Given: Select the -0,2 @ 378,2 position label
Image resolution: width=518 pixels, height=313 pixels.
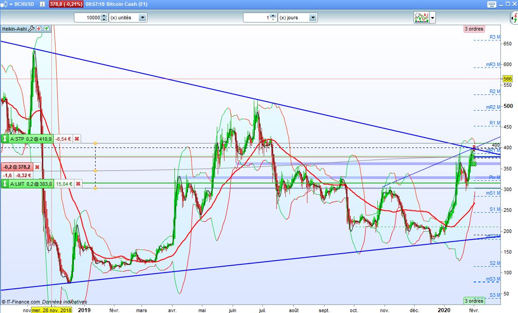Looking at the screenshot, I should tap(17, 167).
